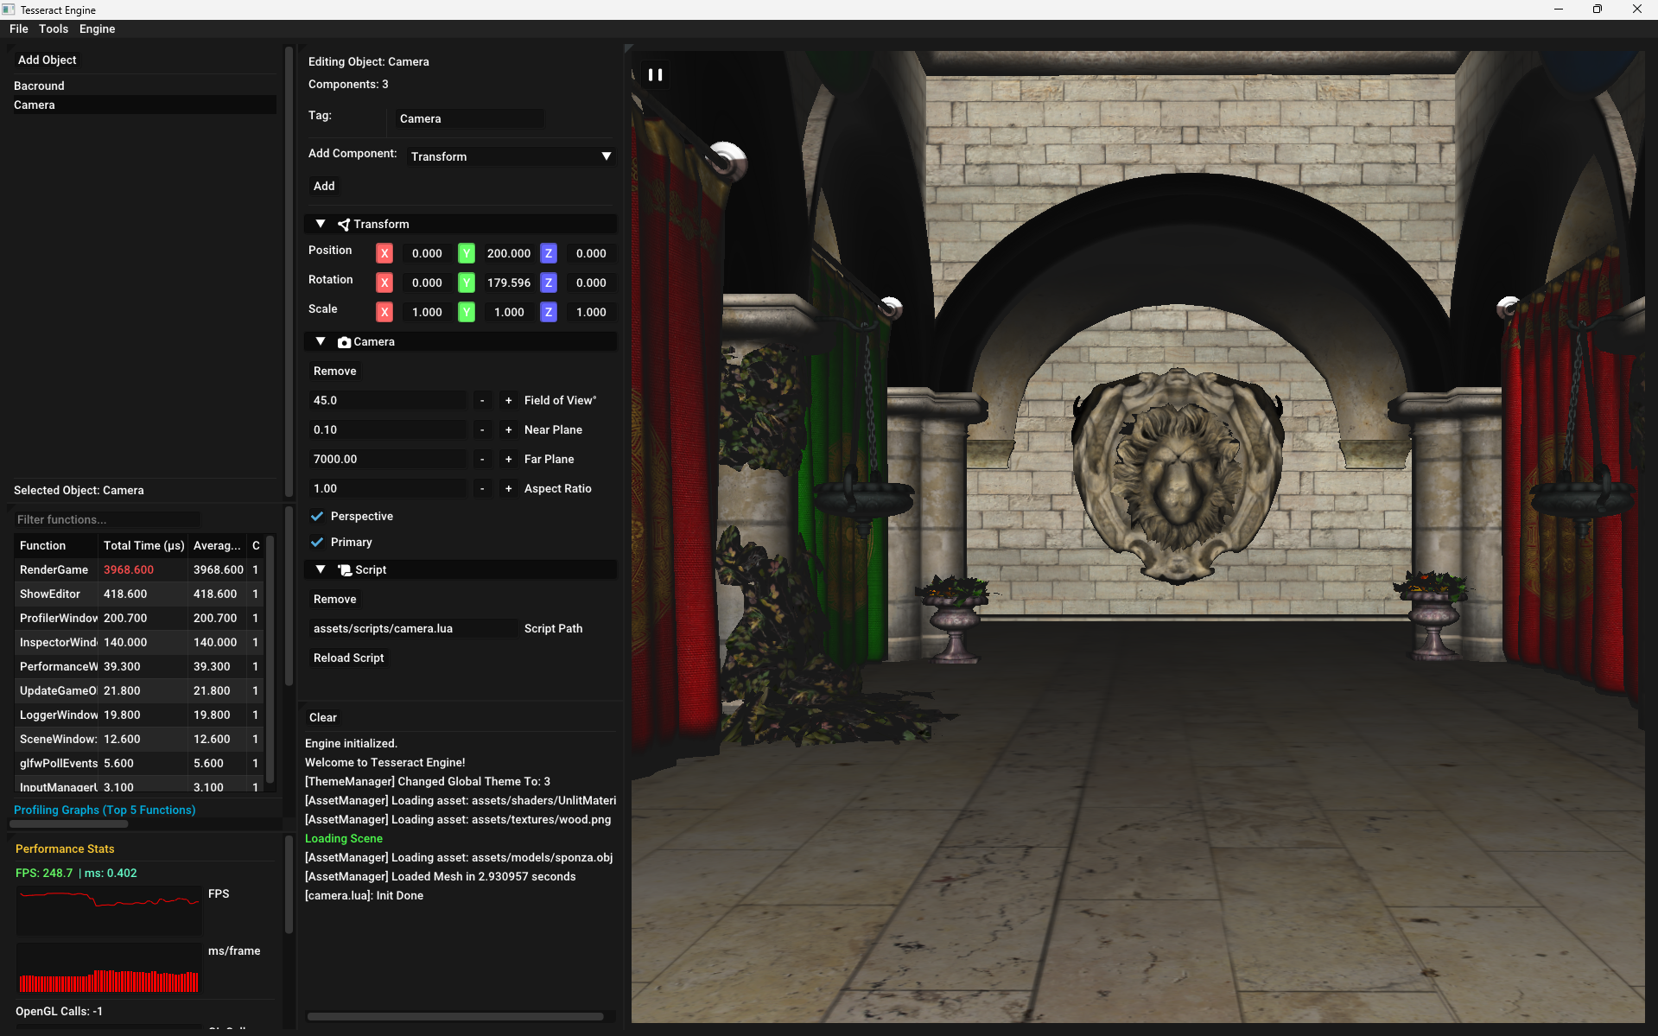Screen dimensions: 1658x1036
Task: Decrease Aspect Ratio with minus button
Action: [482, 488]
